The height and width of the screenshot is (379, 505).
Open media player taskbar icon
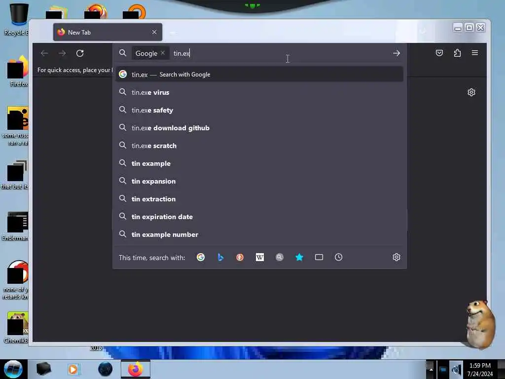click(x=73, y=369)
